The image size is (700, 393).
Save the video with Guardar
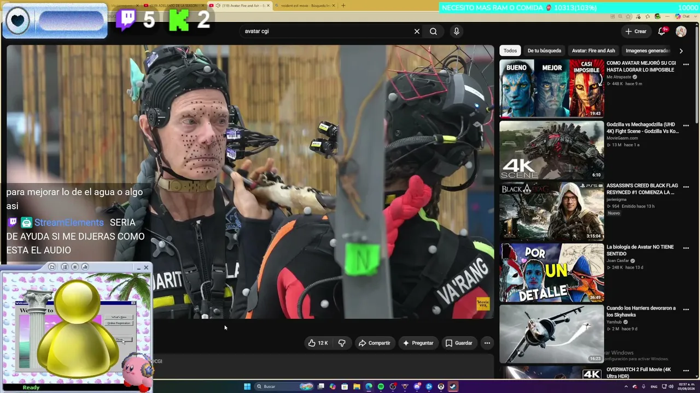(x=459, y=343)
